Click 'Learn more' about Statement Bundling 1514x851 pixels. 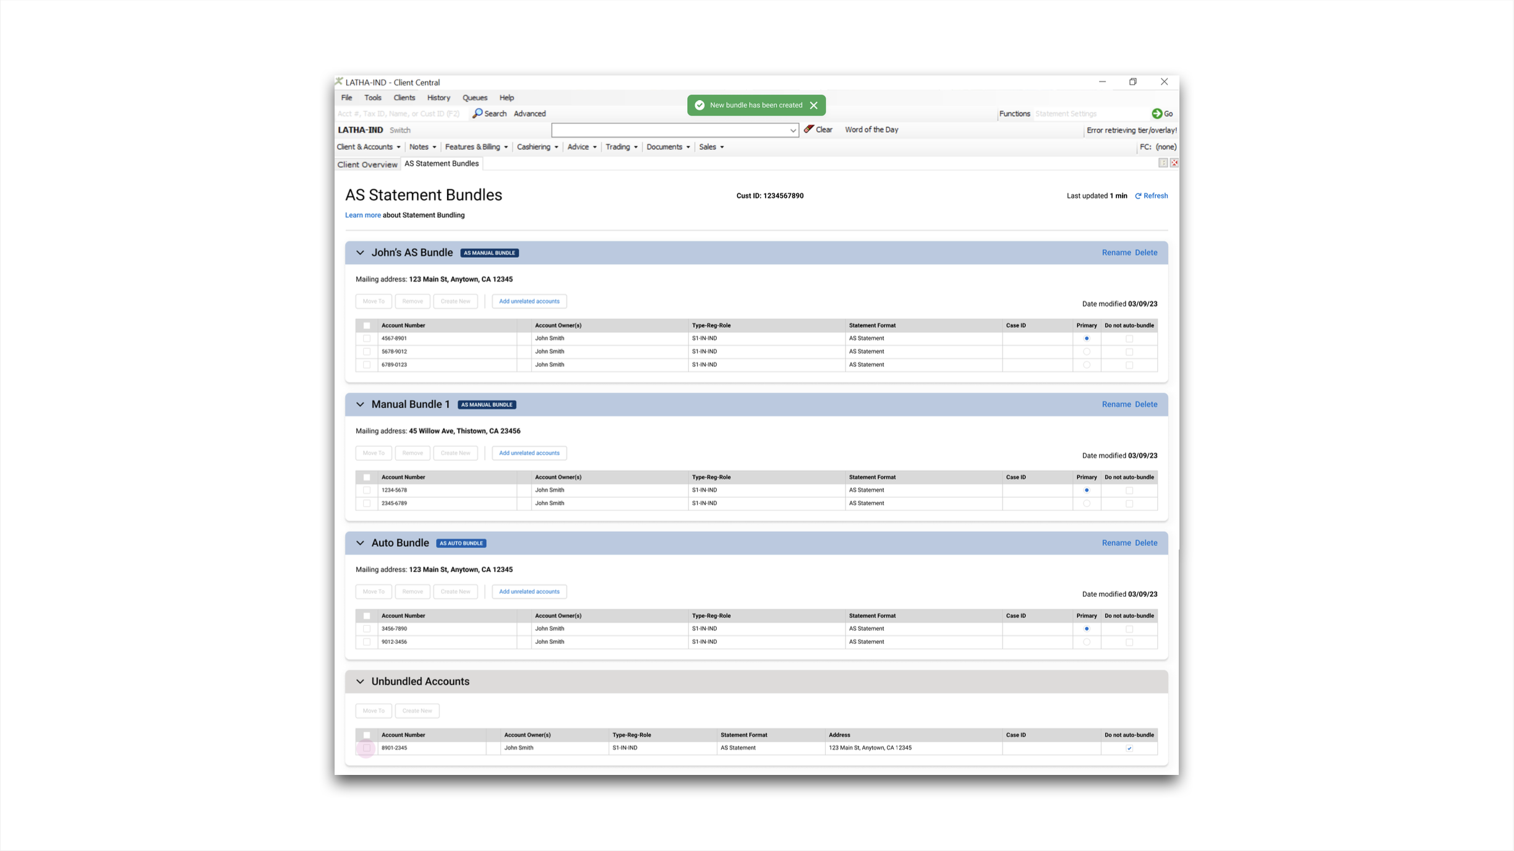click(x=362, y=215)
